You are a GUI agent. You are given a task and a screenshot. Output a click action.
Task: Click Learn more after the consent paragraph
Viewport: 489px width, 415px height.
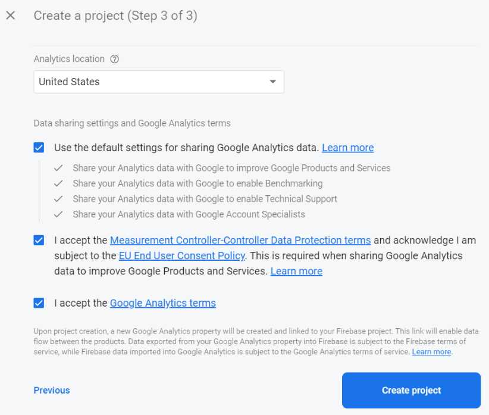tap(296, 271)
